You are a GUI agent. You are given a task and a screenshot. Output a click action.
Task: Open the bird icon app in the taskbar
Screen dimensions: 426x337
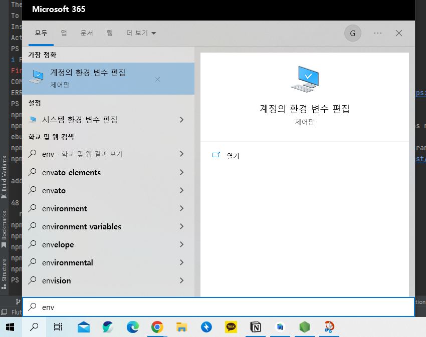pyautogui.click(x=108, y=327)
